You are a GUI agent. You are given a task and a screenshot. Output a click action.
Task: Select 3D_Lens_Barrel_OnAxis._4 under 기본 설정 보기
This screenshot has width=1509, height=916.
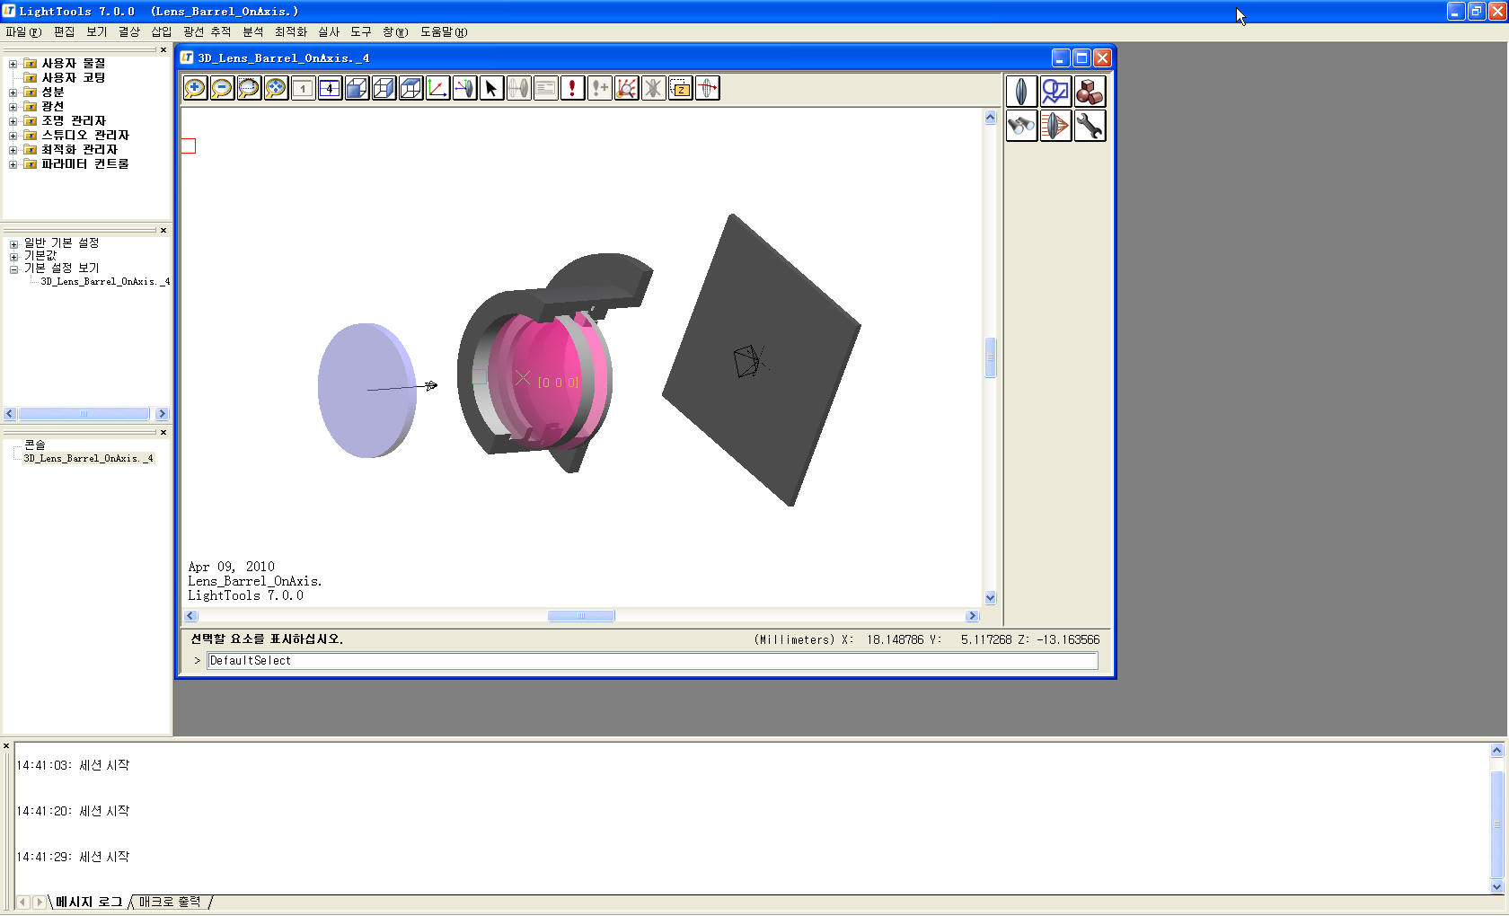pyautogui.click(x=105, y=282)
